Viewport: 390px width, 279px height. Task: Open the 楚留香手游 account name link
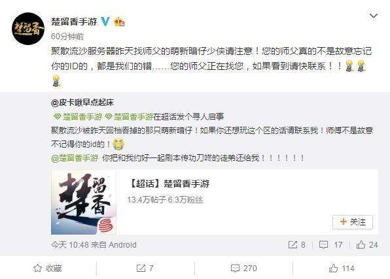74,22
